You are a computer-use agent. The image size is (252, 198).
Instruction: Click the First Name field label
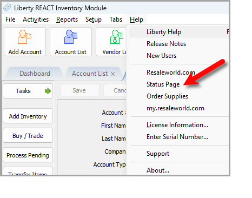[114, 126]
